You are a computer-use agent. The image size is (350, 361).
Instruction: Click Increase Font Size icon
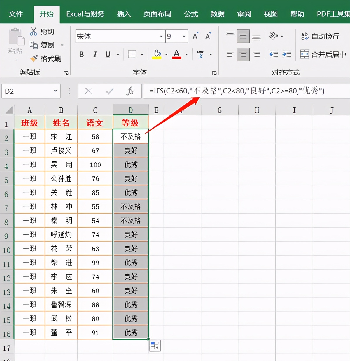(195, 36)
